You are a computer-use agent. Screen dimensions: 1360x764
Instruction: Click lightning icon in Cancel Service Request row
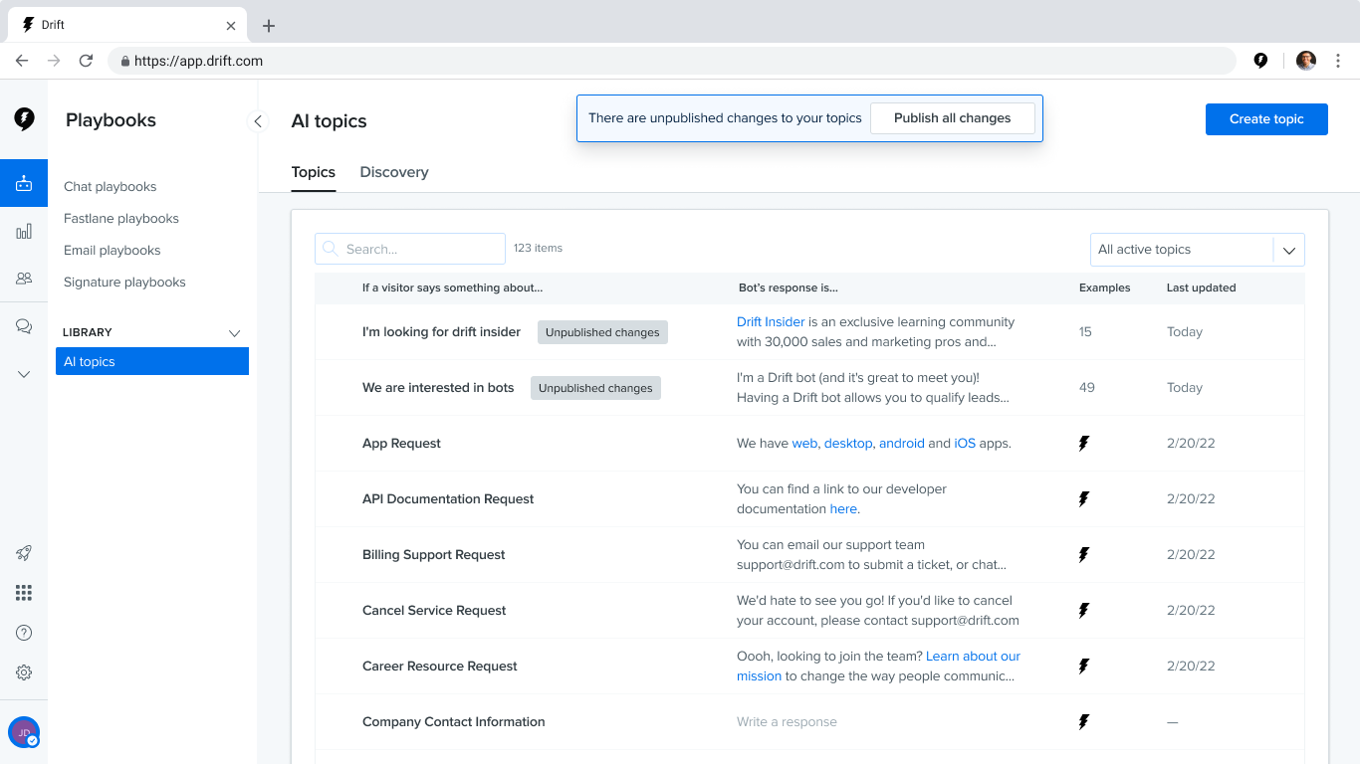(x=1084, y=611)
